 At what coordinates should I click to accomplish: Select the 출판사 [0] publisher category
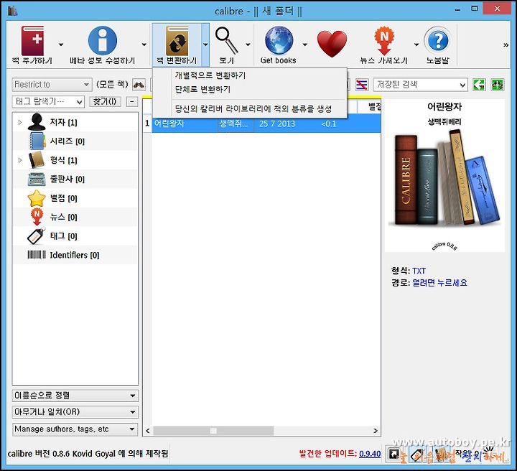67,179
